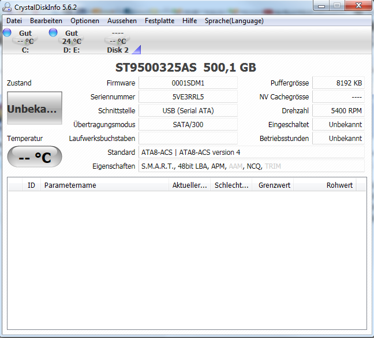The height and width of the screenshot is (338, 374).
Task: Open the Datei menu
Action: click(x=14, y=21)
